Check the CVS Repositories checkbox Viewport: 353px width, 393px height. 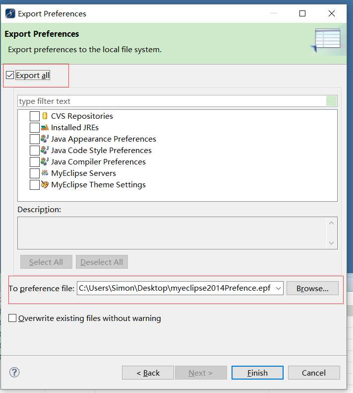coord(35,116)
